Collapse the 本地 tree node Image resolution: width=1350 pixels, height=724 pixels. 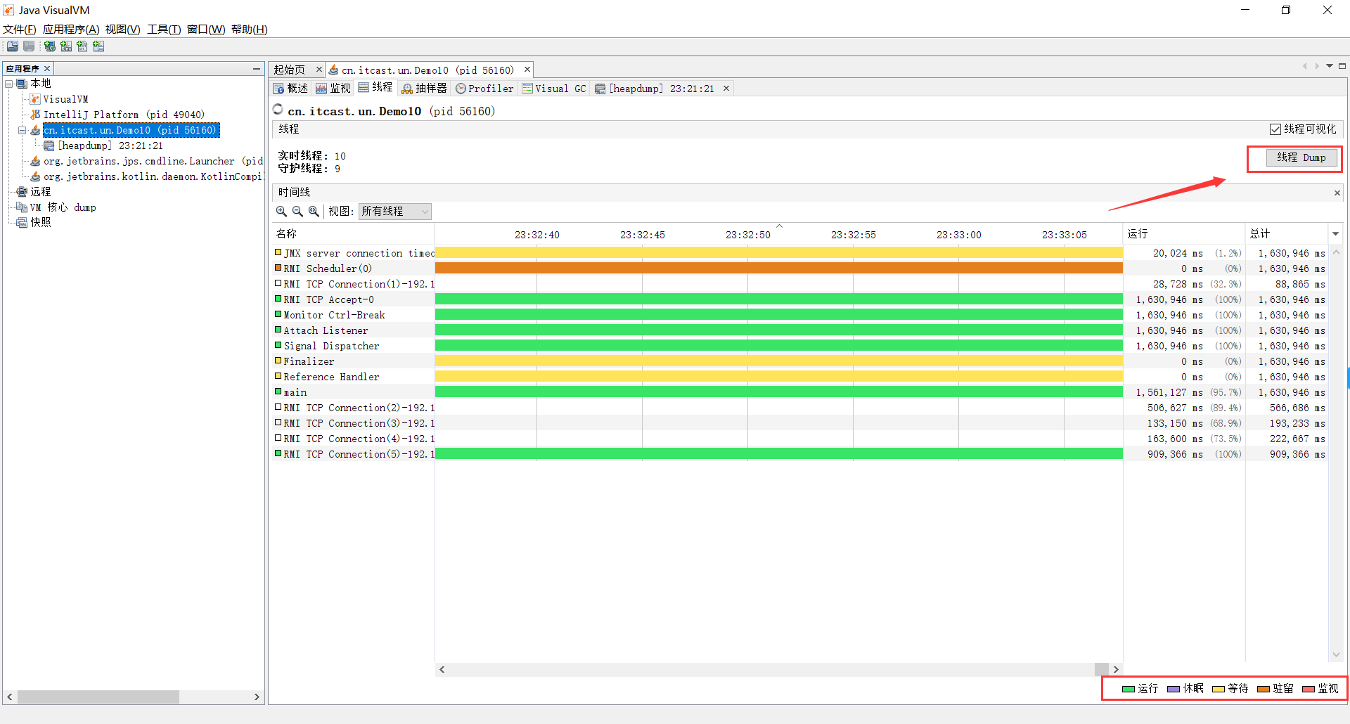click(9, 84)
